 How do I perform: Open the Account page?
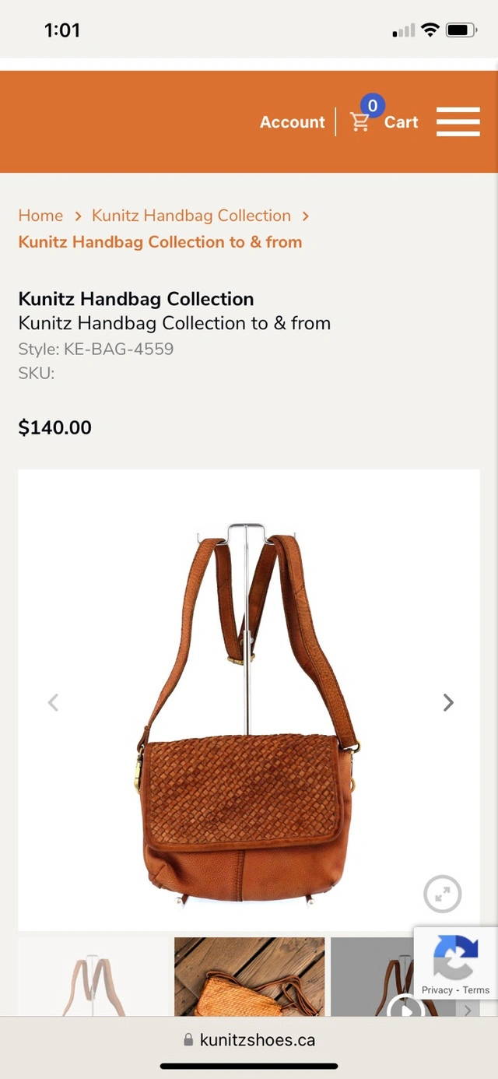pos(293,122)
